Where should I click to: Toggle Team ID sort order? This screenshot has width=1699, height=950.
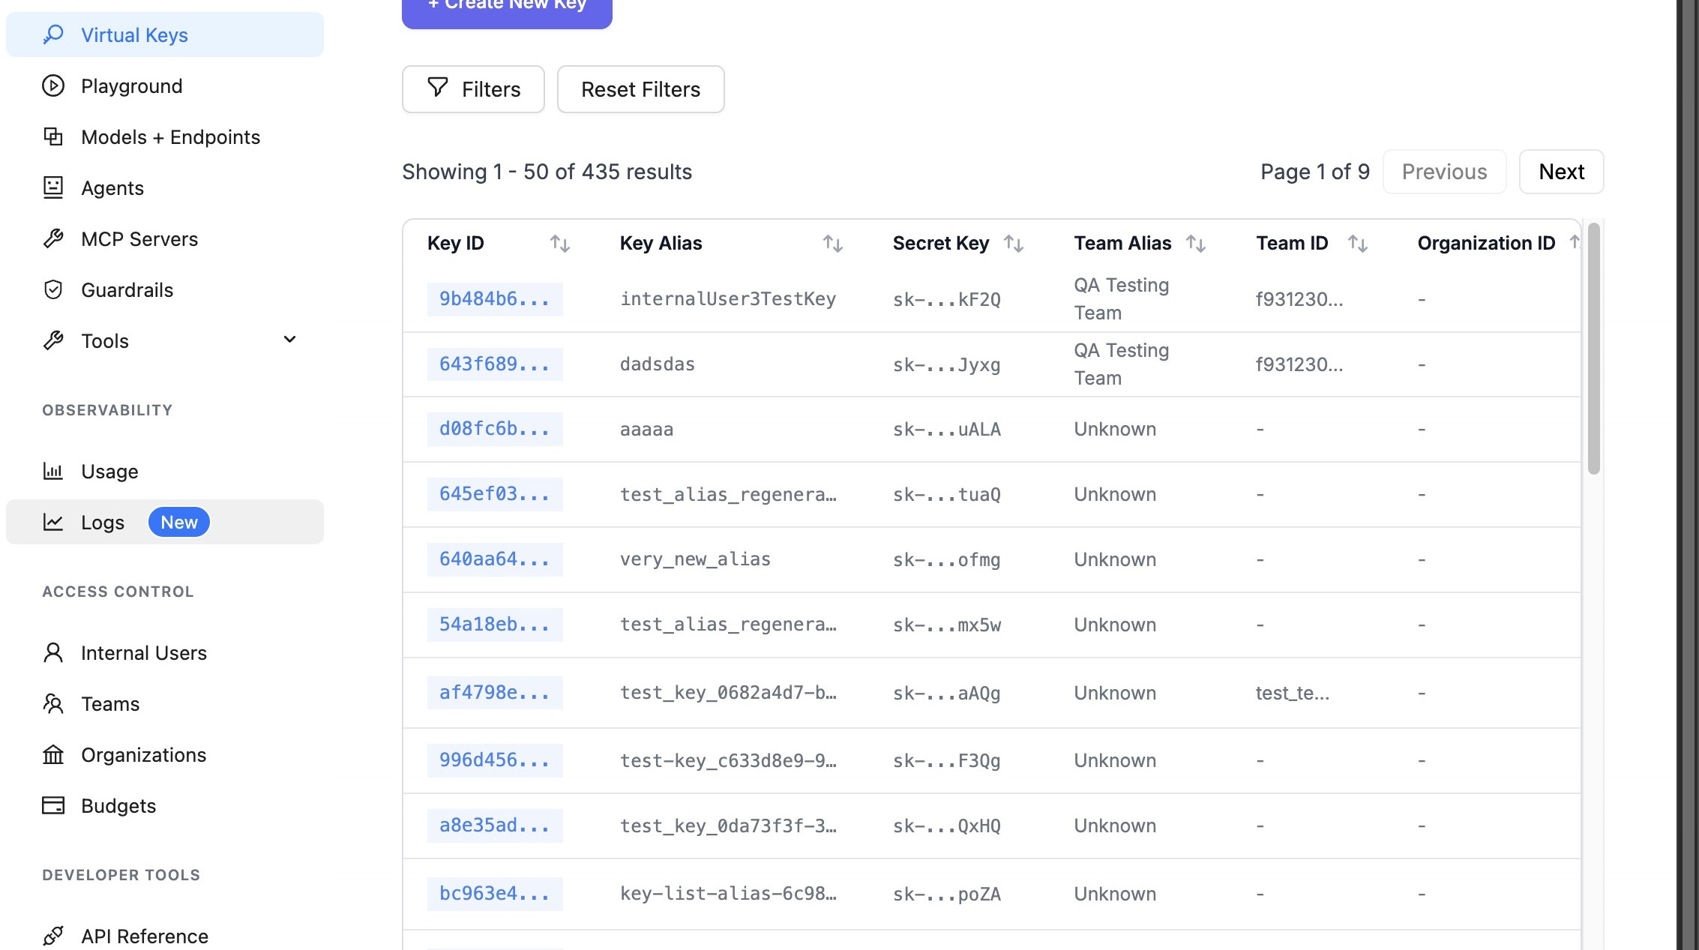pos(1357,244)
